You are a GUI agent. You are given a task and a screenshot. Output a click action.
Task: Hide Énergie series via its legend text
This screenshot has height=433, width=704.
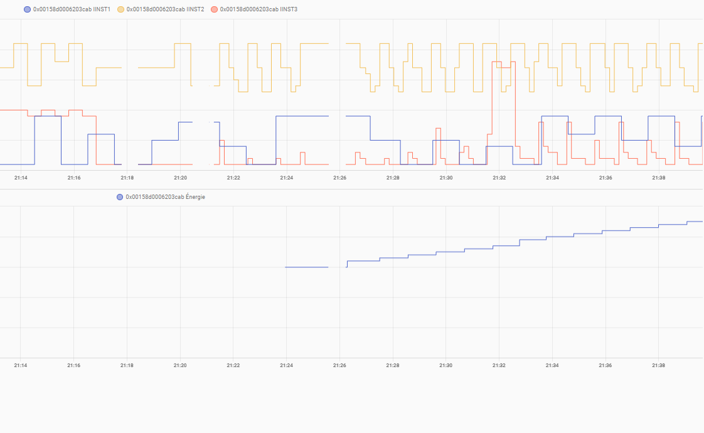pos(165,197)
